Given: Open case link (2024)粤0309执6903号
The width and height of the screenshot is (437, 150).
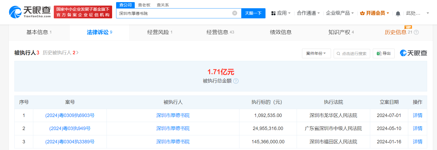Looking at the screenshot, I should click(x=70, y=115).
